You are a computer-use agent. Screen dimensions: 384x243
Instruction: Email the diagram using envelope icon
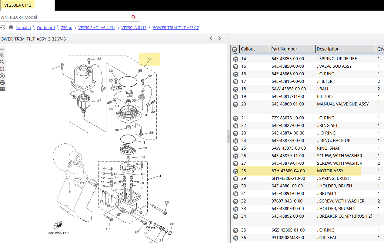coord(2,89)
